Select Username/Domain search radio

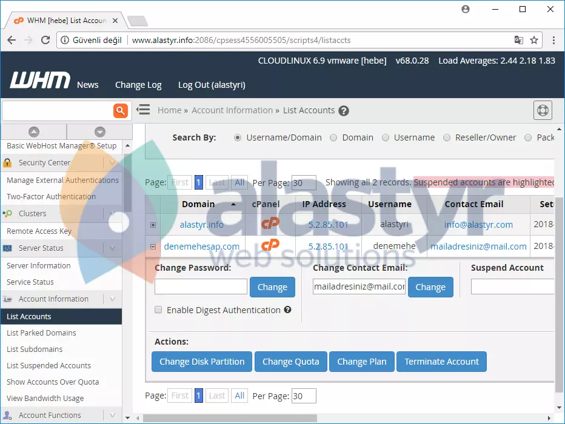pos(238,137)
